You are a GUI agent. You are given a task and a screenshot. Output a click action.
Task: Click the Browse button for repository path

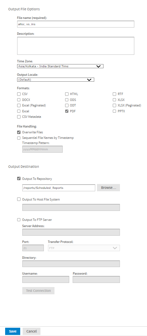pyautogui.click(x=108, y=188)
